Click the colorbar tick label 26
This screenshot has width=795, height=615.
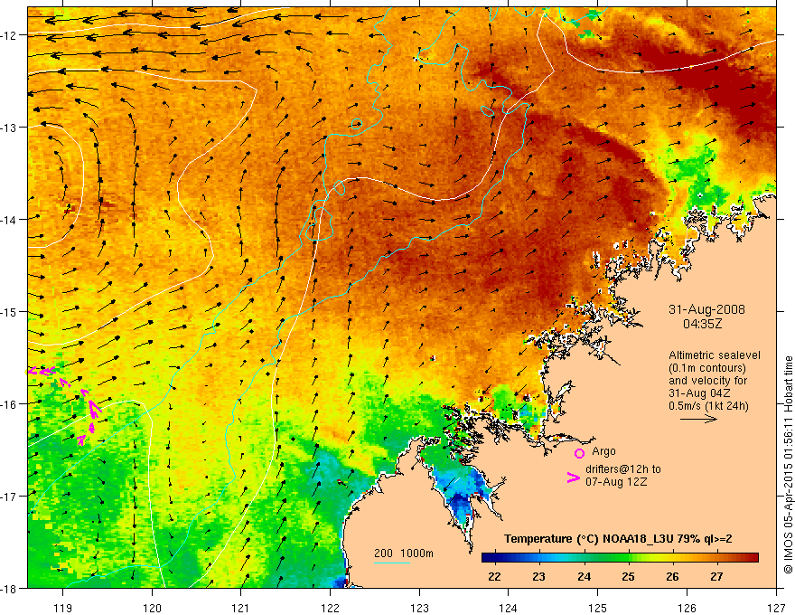672,577
